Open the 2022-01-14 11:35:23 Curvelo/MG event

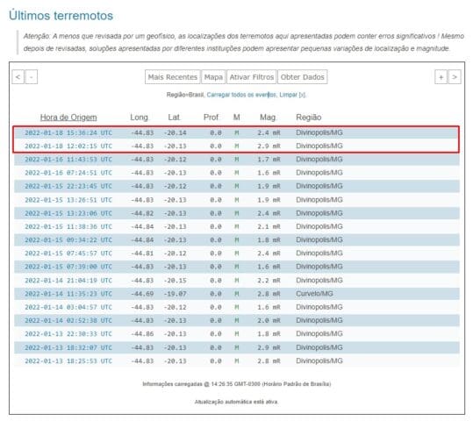68,294
